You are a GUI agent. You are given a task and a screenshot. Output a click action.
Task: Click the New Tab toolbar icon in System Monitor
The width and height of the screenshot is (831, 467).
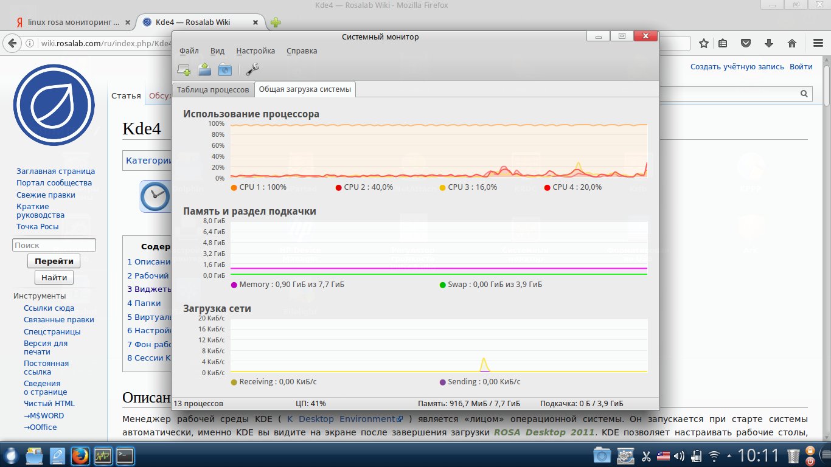184,70
